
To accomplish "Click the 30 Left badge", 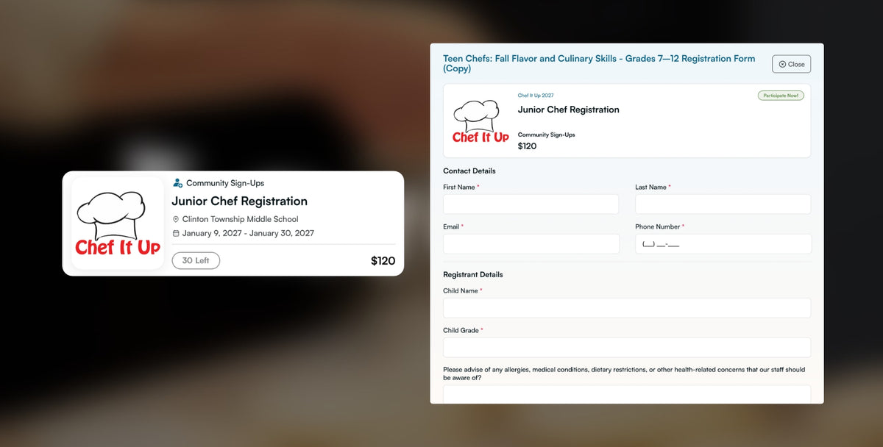I will (x=196, y=260).
